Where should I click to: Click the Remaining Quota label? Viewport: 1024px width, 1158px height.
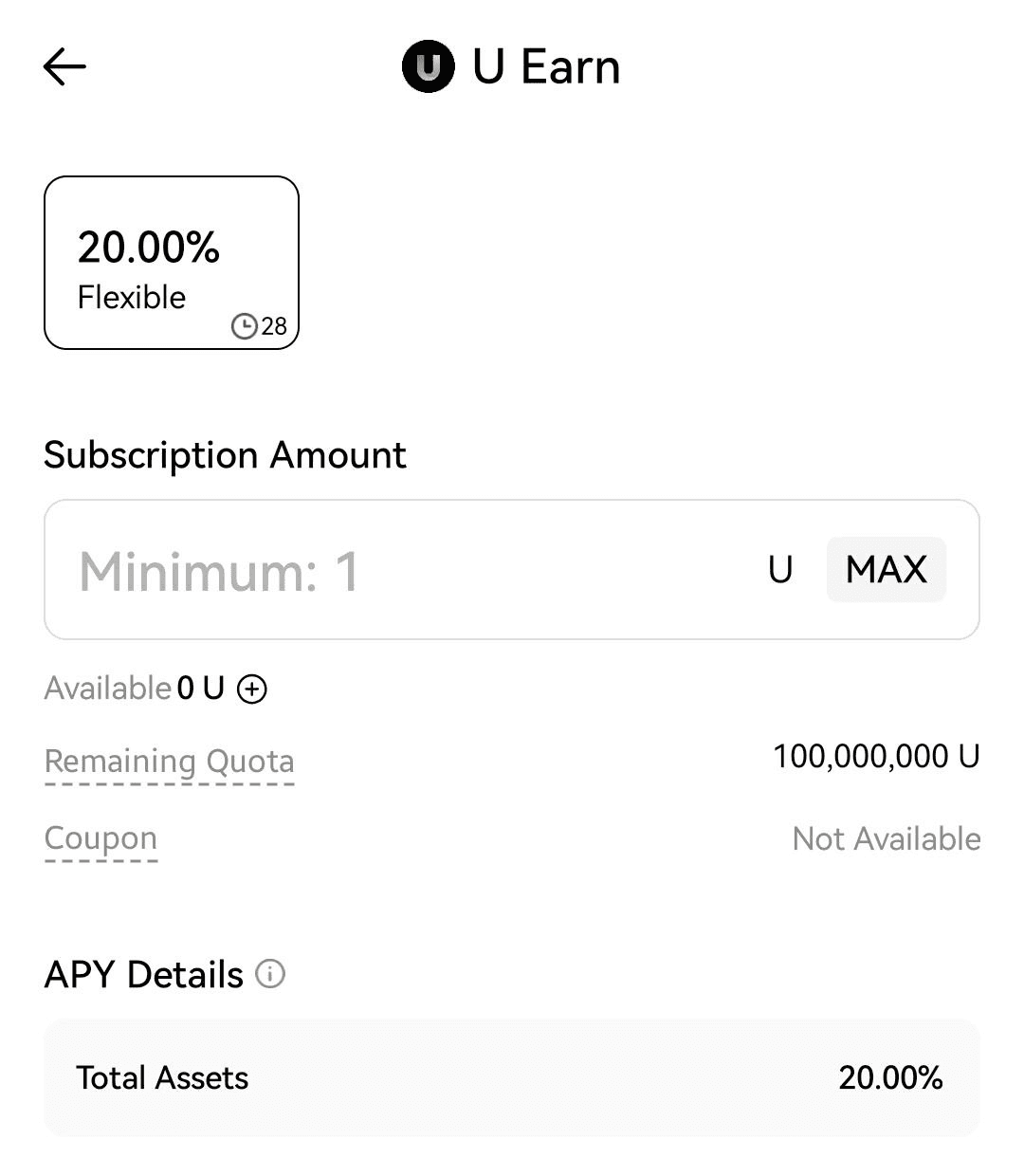pos(169,762)
